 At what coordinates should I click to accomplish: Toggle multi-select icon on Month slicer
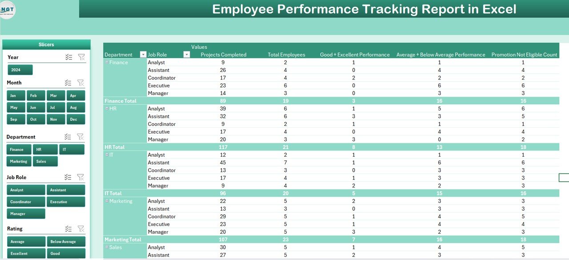[x=68, y=83]
